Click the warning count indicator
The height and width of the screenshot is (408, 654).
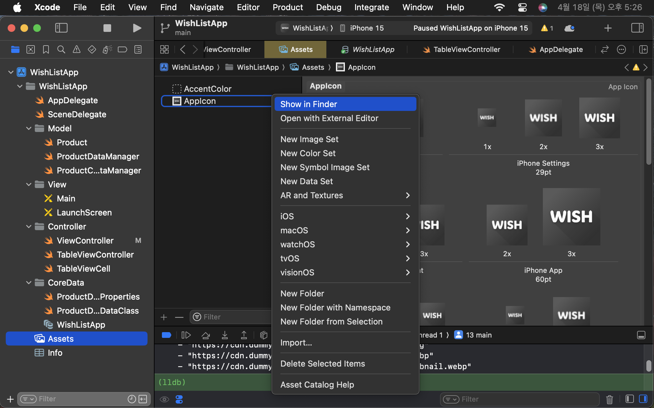547,28
